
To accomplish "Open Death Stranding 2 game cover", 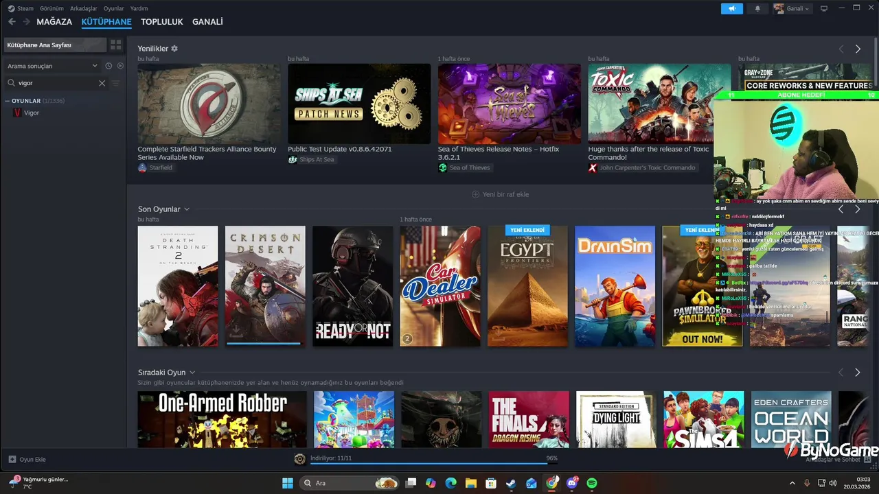I will coord(178,286).
